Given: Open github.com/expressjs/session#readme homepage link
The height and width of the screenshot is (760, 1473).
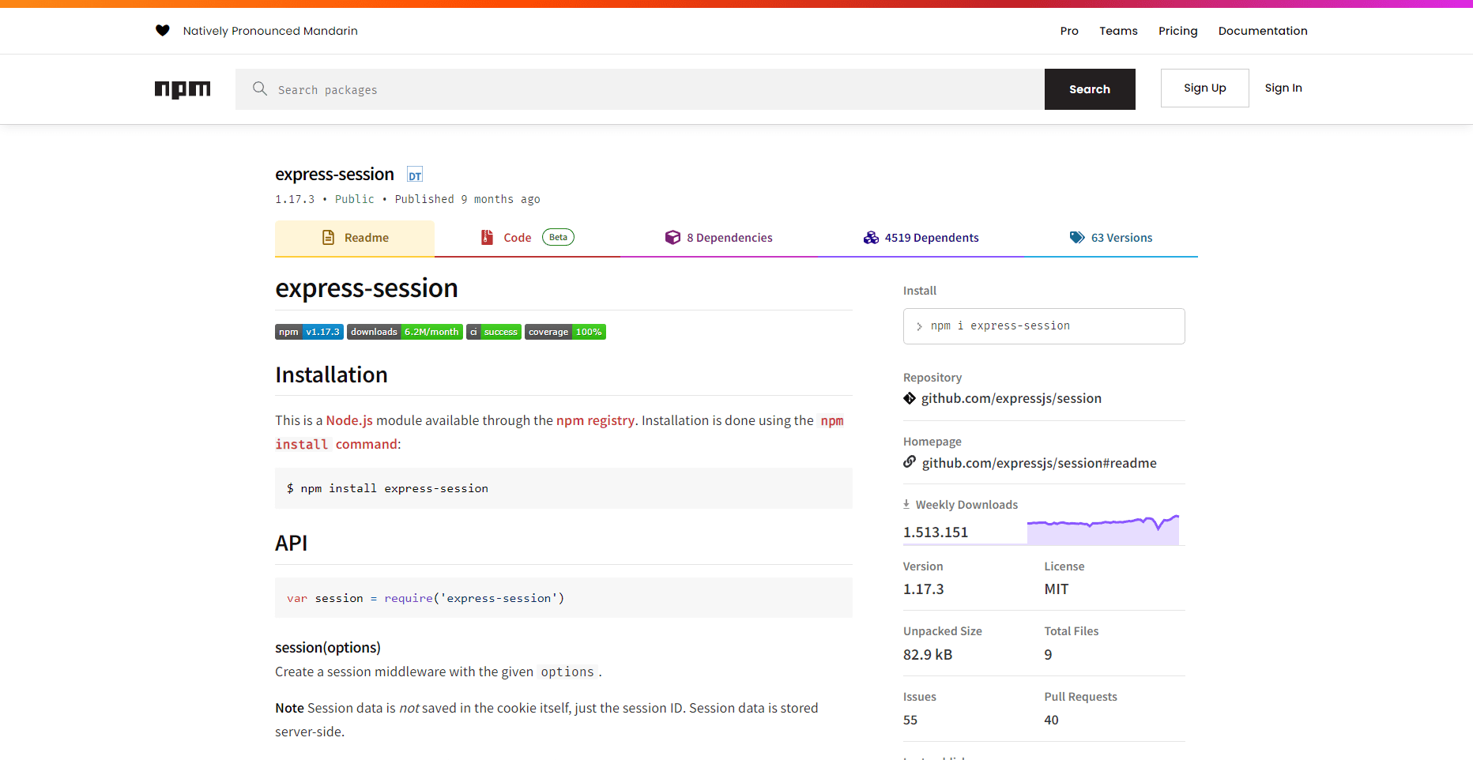Looking at the screenshot, I should tap(1039, 463).
